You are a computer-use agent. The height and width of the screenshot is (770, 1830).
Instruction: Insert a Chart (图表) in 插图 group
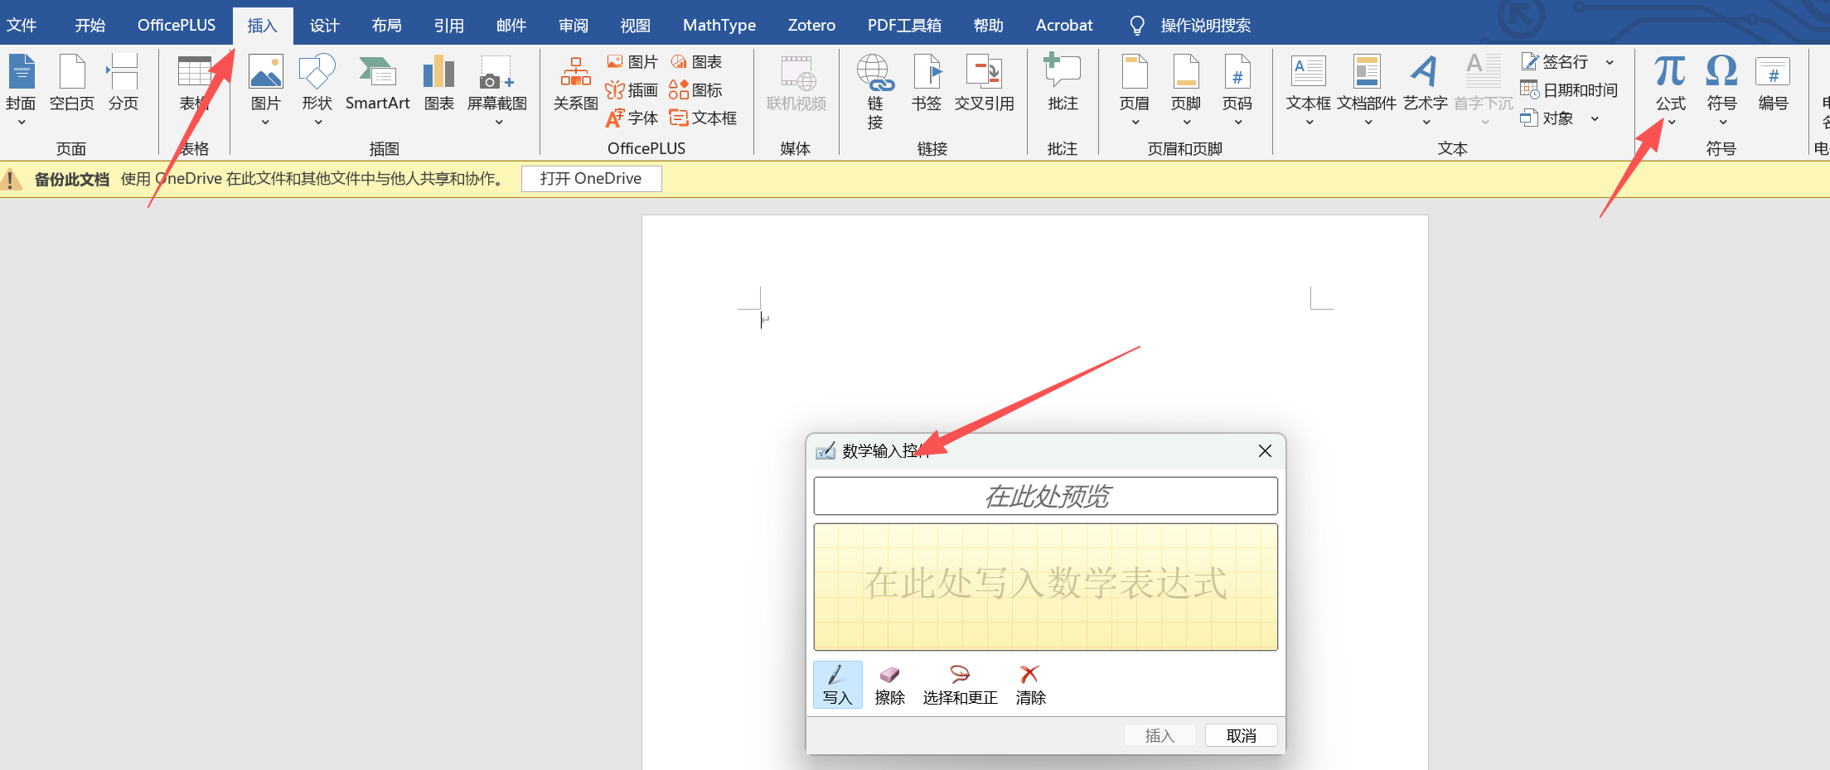click(439, 83)
